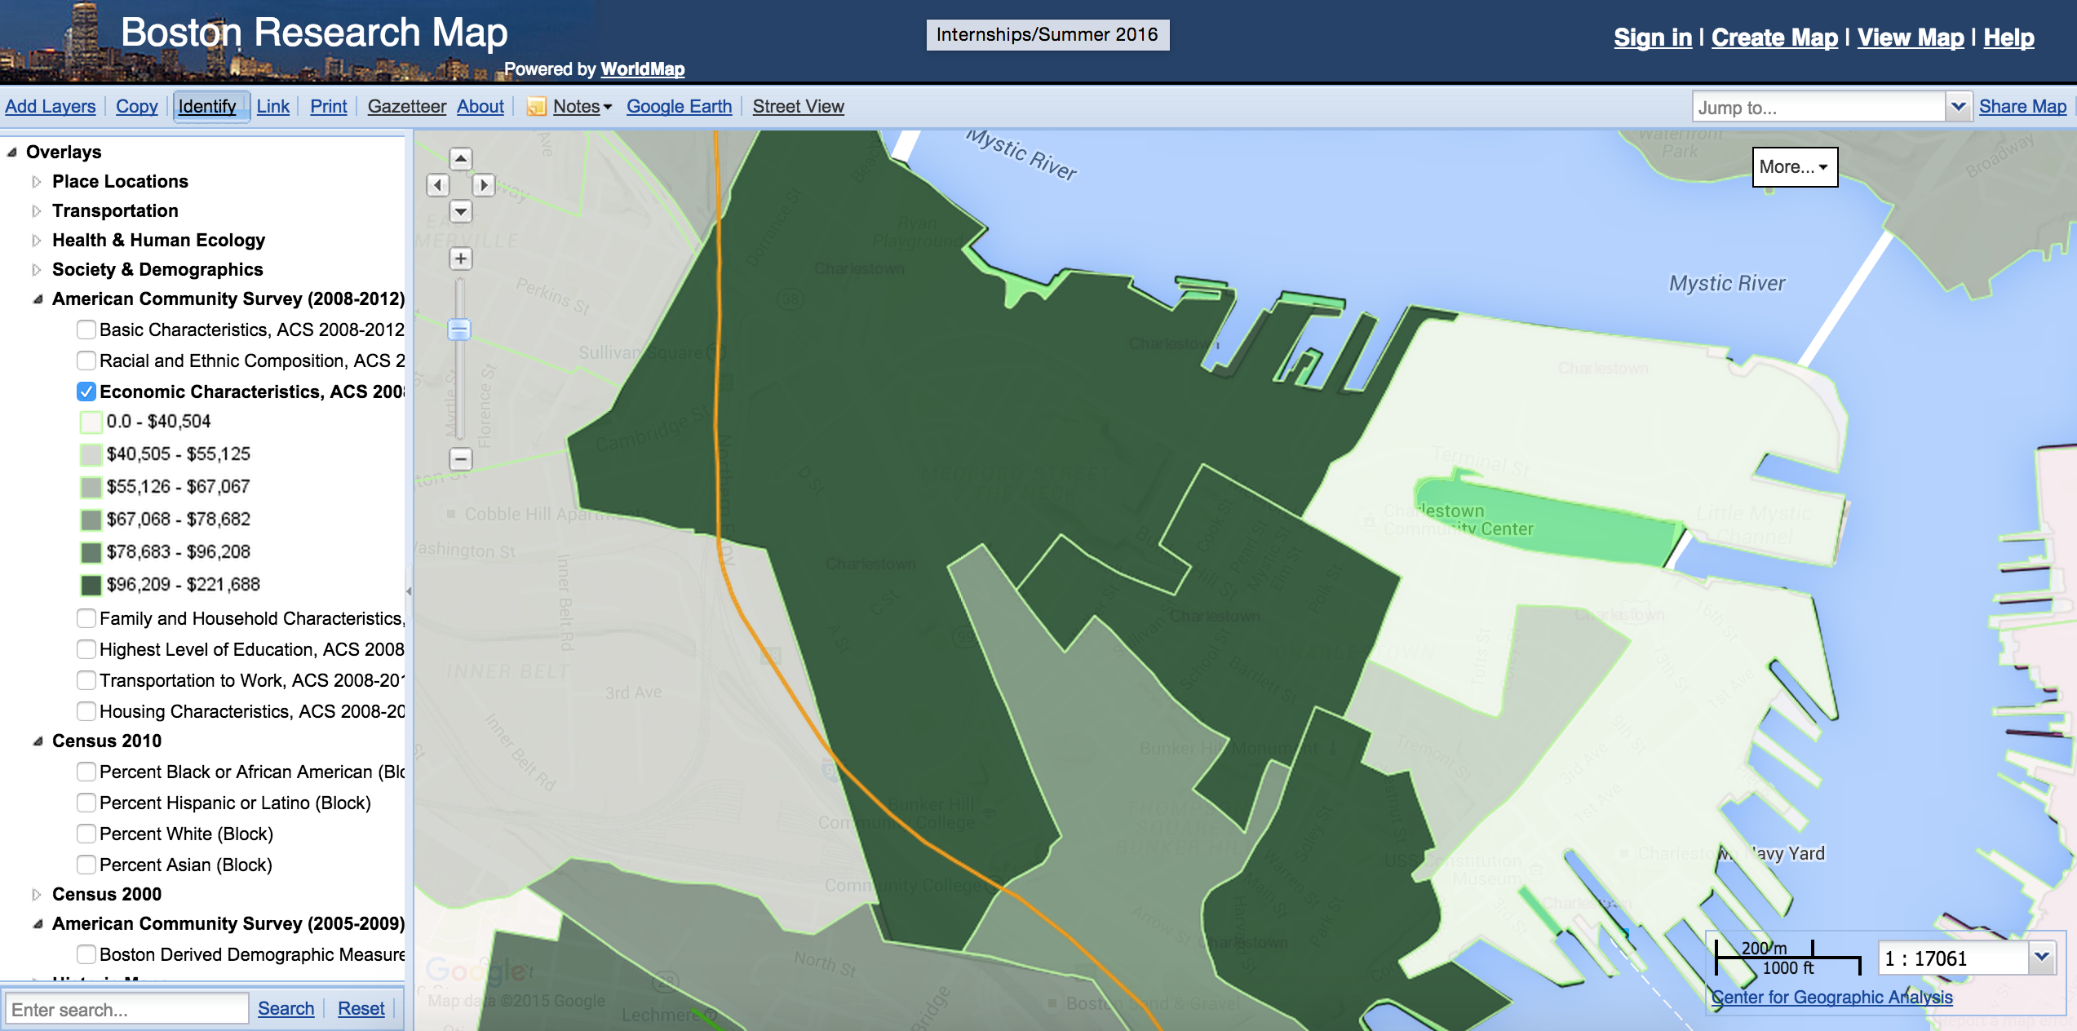Screen dimensions: 2077x1031
Task: Click the Notes folder icon
Action: 536,107
